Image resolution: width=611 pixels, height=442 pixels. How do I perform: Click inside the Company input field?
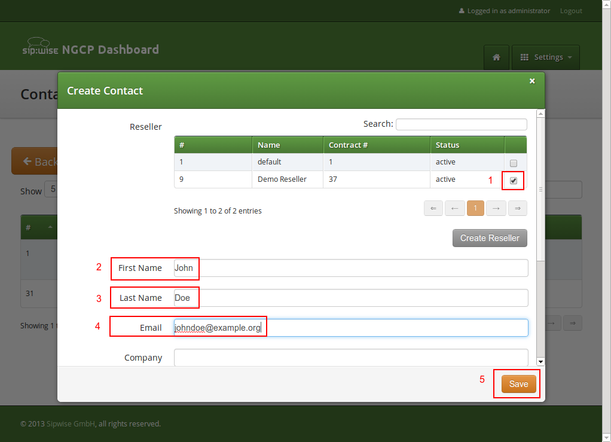[x=350, y=357]
